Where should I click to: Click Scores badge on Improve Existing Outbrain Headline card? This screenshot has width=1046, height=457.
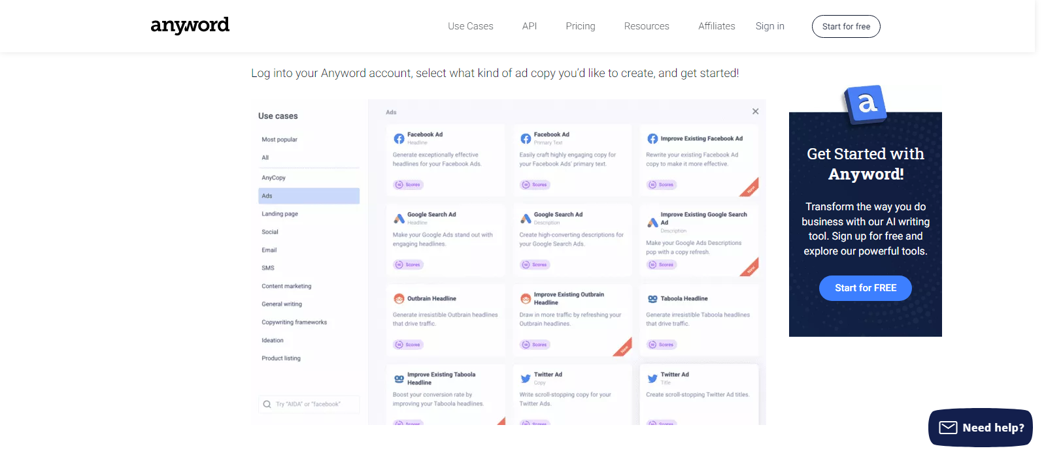[535, 345]
